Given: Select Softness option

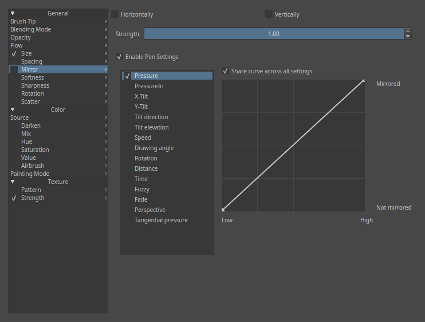Looking at the screenshot, I should [33, 77].
